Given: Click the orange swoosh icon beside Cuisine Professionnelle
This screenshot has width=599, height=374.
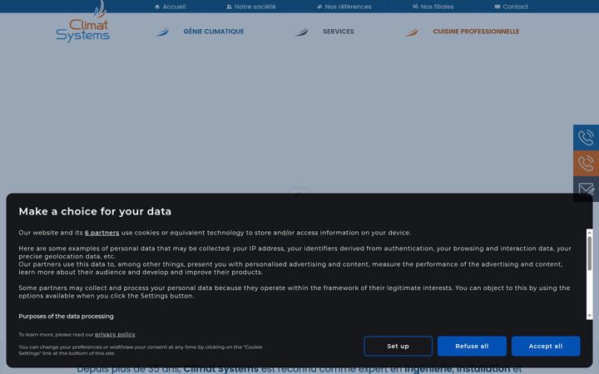Looking at the screenshot, I should pyautogui.click(x=412, y=32).
